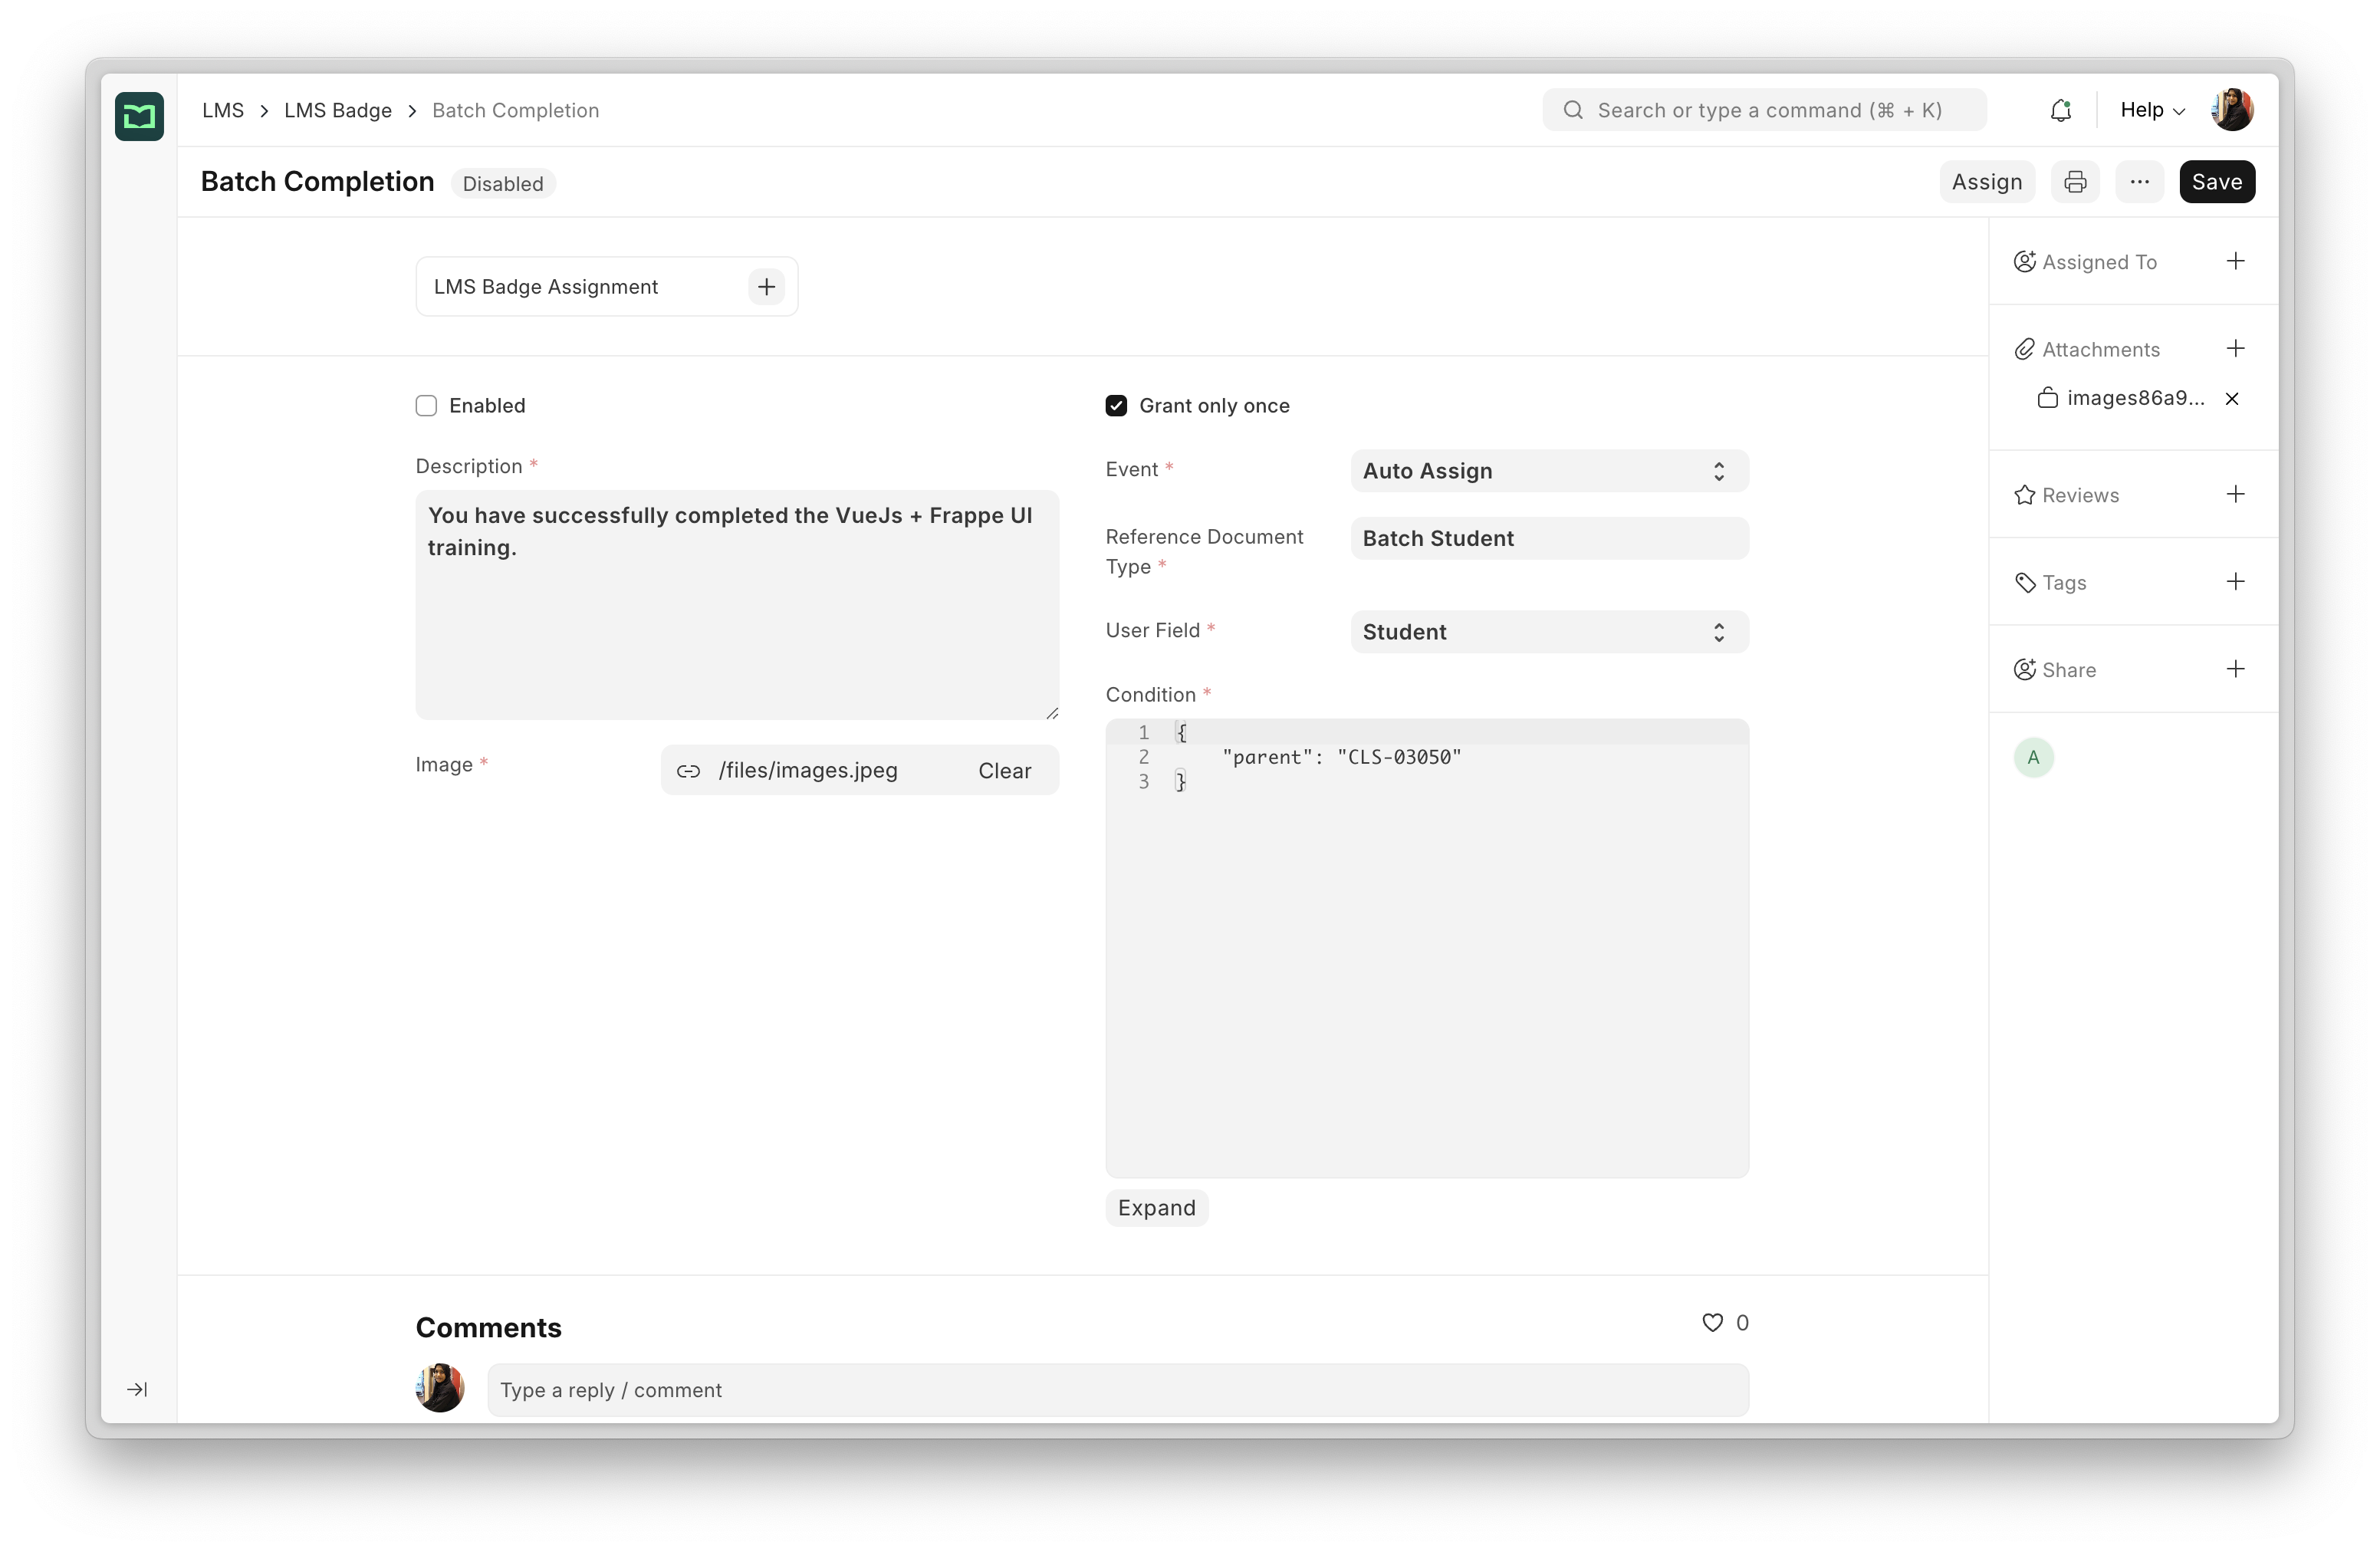Add an assignee with Assigned To plus

tap(2235, 262)
